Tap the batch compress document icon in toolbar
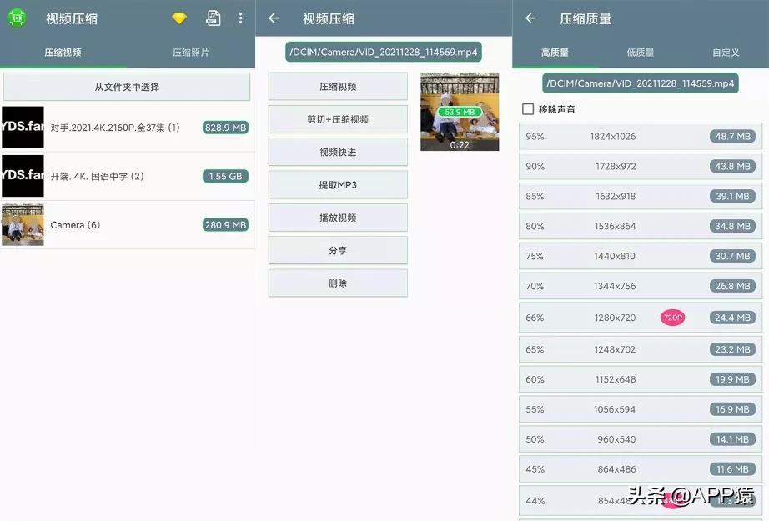769x521 pixels. tap(213, 17)
